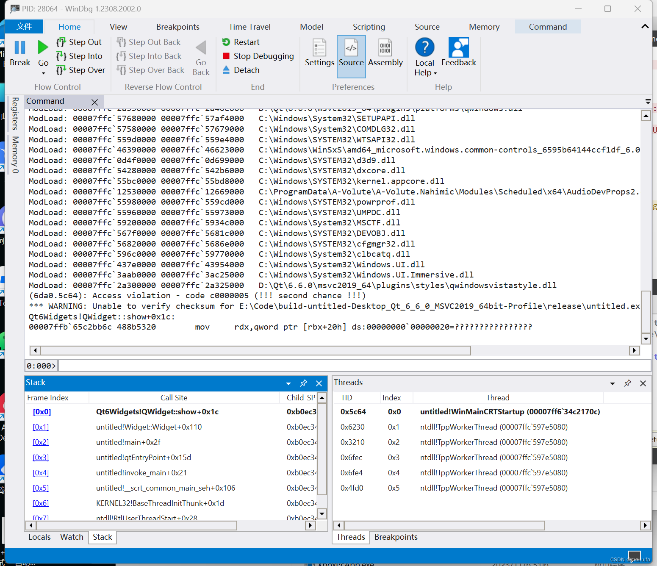Image resolution: width=657 pixels, height=566 pixels.
Task: Open stack frame [0x3] link
Action: [x=41, y=457]
